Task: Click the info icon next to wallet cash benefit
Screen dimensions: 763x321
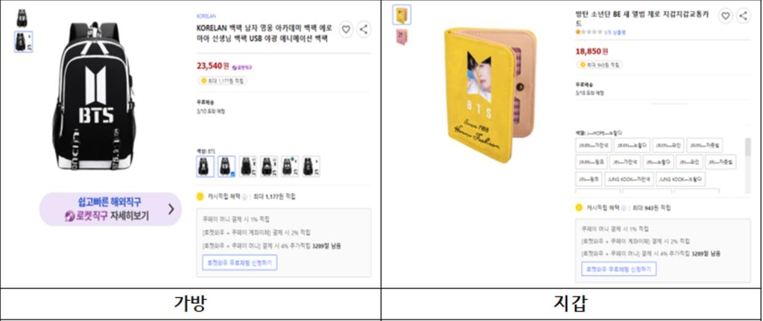Action: [624, 208]
